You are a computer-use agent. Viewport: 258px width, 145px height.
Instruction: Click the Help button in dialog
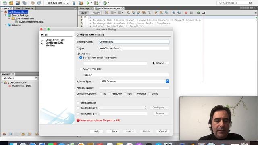96,131
